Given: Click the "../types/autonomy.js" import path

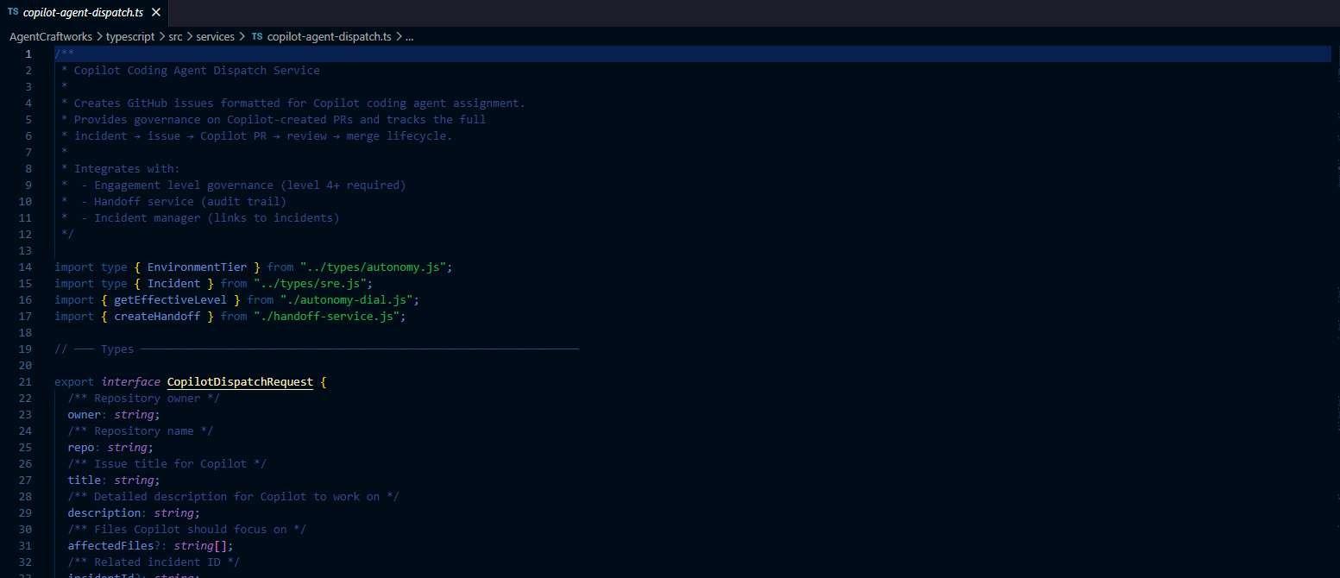Looking at the screenshot, I should click(x=376, y=267).
